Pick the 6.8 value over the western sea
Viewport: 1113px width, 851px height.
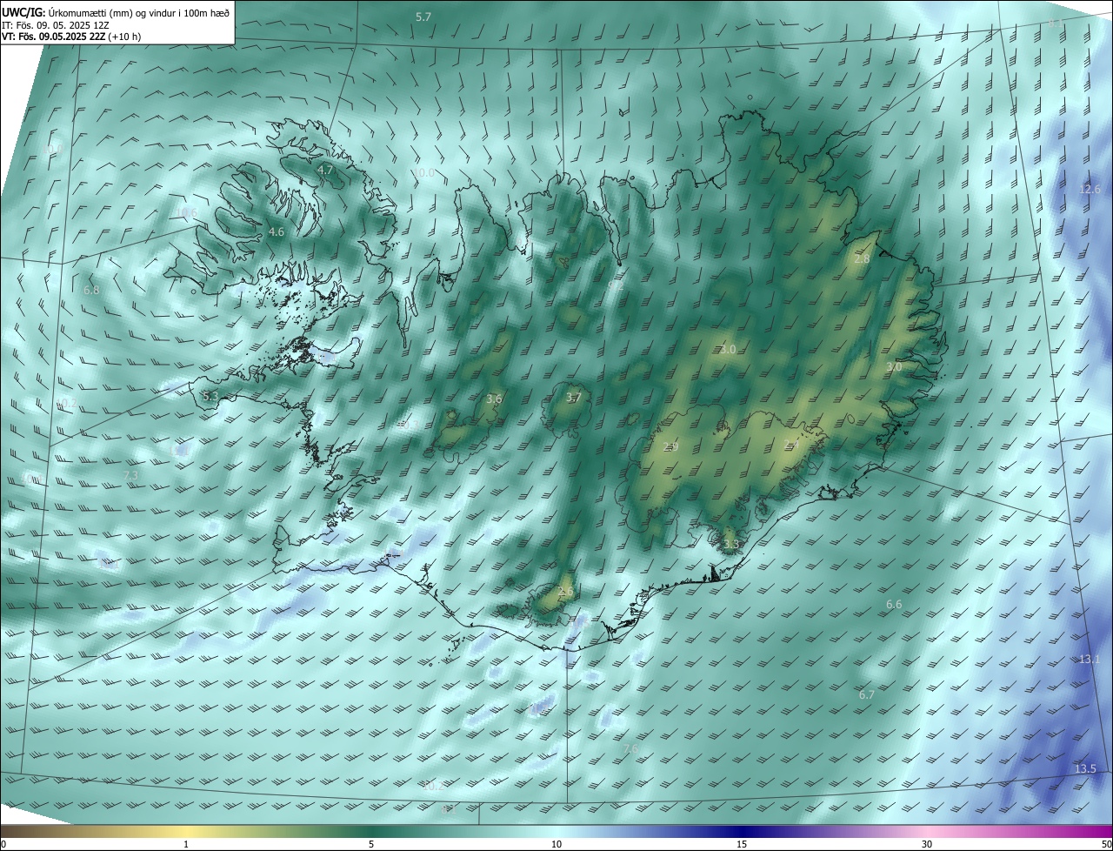pos(91,290)
